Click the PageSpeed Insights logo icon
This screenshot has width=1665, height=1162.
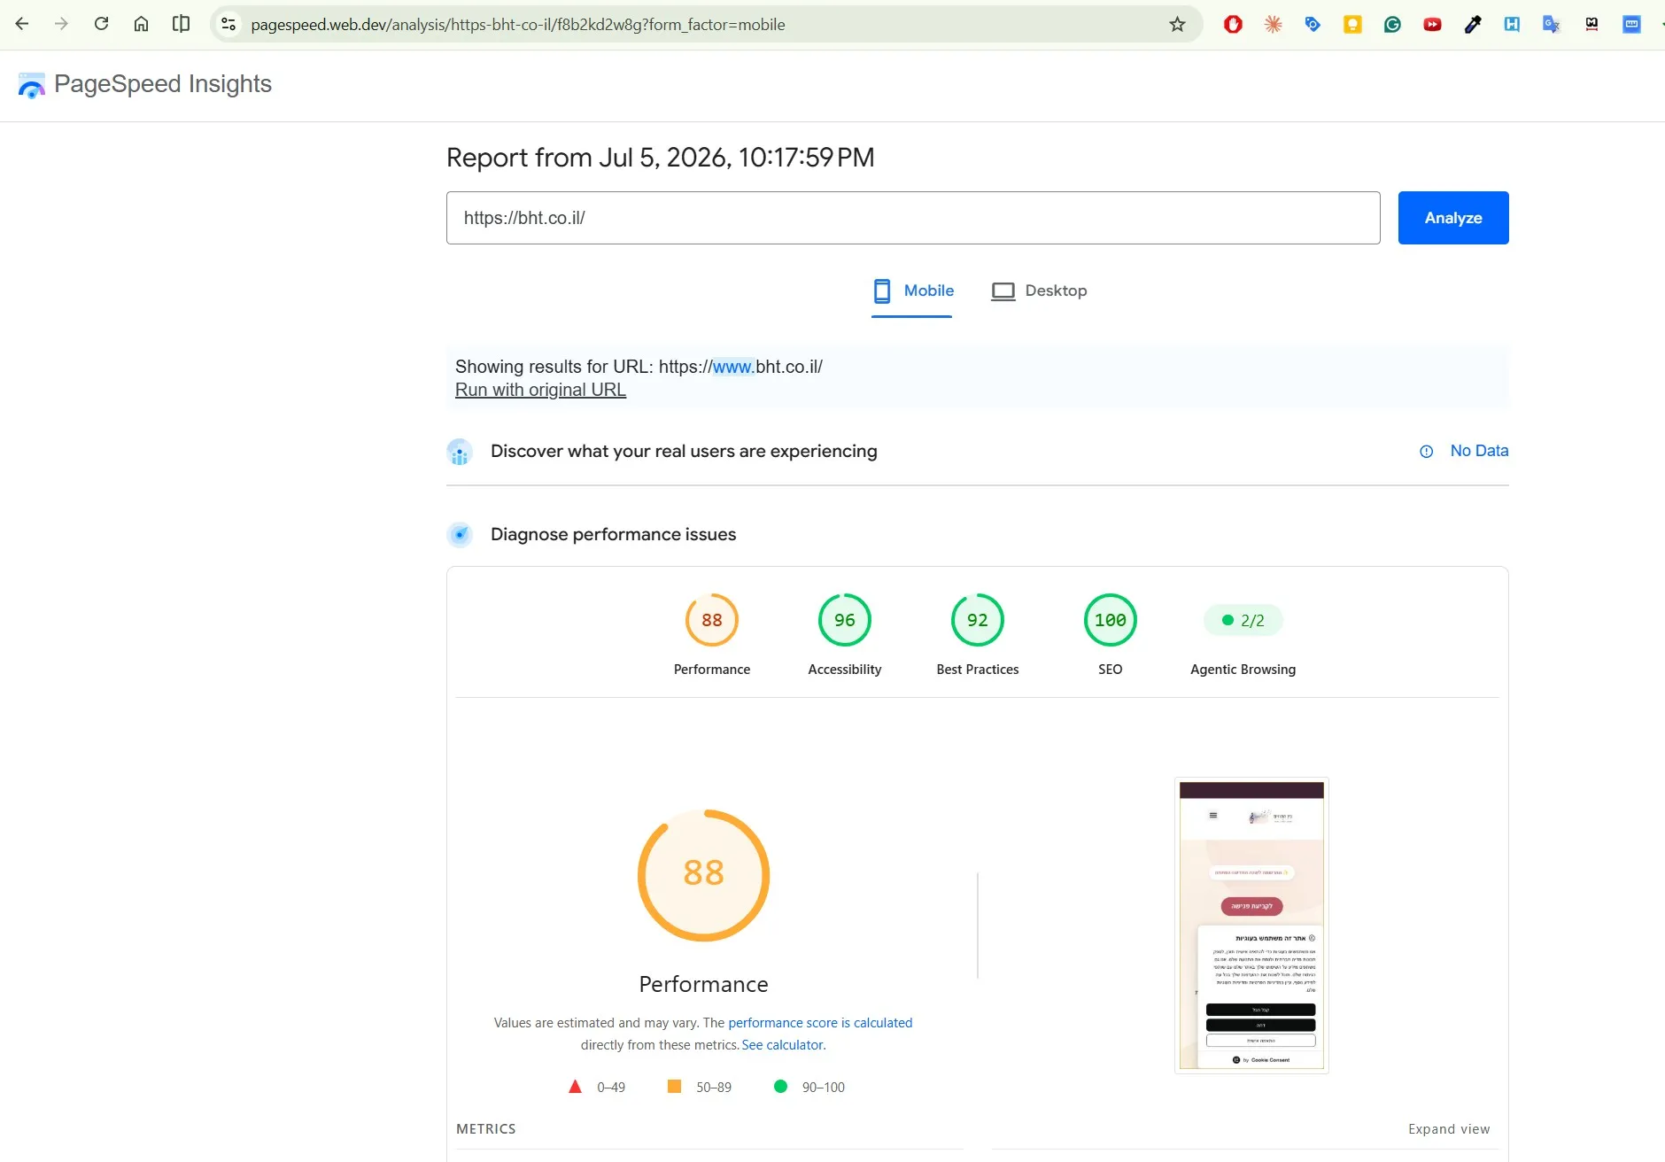[x=31, y=85]
